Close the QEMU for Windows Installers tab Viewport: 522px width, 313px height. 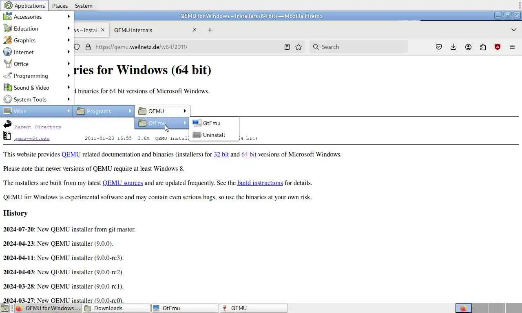103,30
